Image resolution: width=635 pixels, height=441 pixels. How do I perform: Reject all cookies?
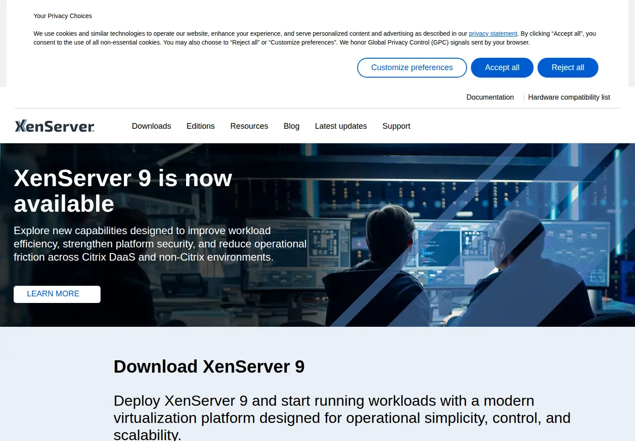click(568, 67)
